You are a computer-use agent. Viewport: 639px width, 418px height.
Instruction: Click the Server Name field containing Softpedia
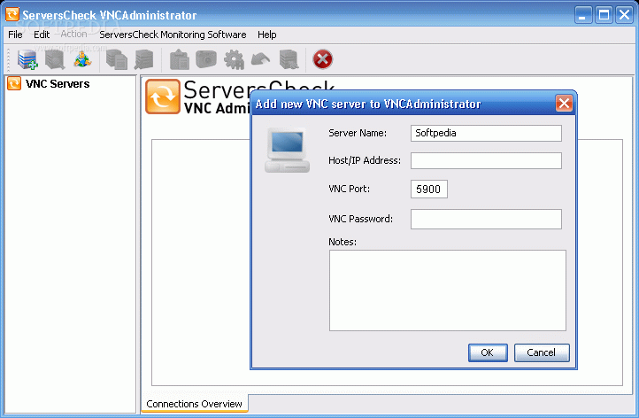(x=486, y=134)
